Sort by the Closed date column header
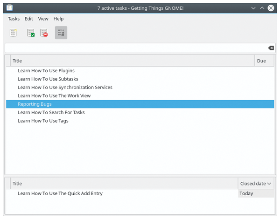This screenshot has height=219, width=280. (x=256, y=184)
